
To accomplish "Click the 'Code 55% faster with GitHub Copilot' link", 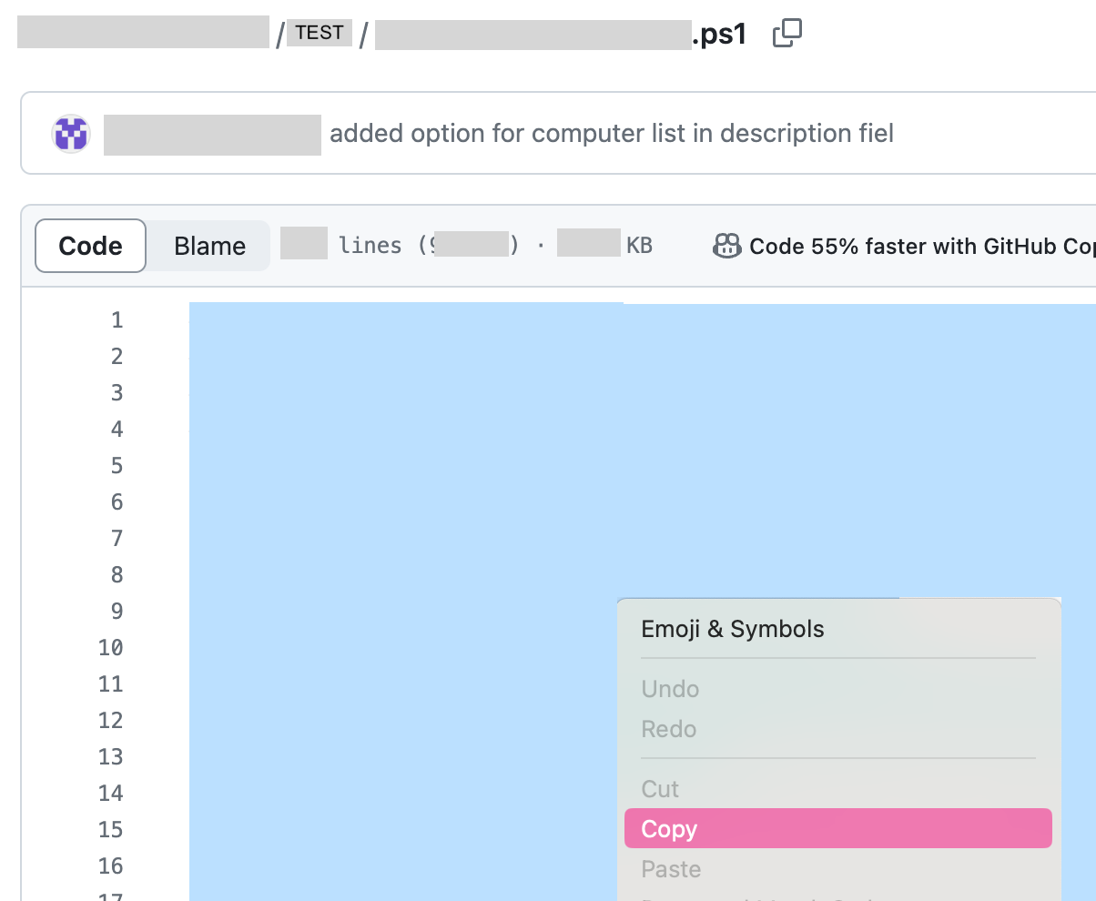I will tap(919, 246).
